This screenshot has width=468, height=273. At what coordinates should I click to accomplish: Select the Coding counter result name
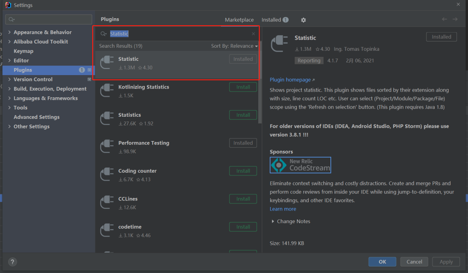(x=137, y=171)
